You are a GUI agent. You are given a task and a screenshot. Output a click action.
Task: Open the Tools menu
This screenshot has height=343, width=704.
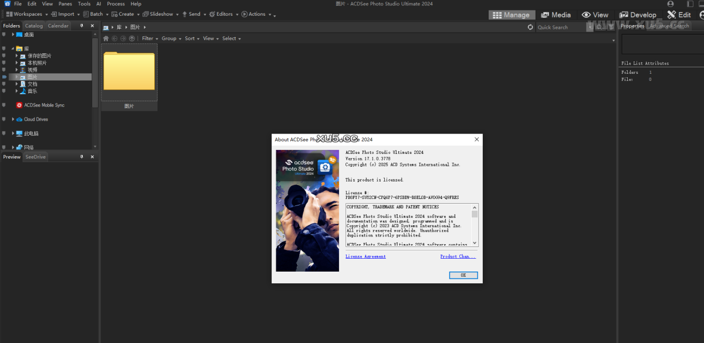coord(84,4)
